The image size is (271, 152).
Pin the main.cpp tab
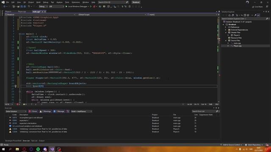42,11
